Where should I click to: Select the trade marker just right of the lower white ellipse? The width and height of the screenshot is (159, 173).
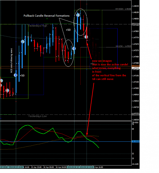click(74, 48)
